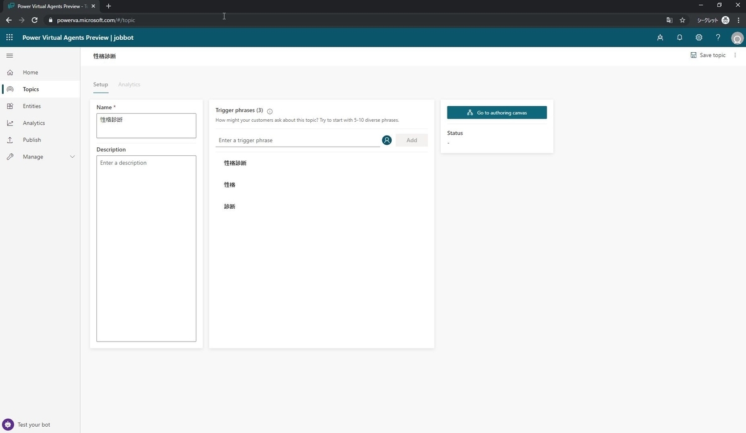Open the notifications bell
The width and height of the screenshot is (746, 433).
[679, 37]
